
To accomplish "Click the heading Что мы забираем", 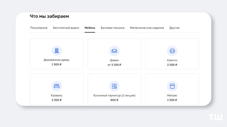I will [49, 16].
